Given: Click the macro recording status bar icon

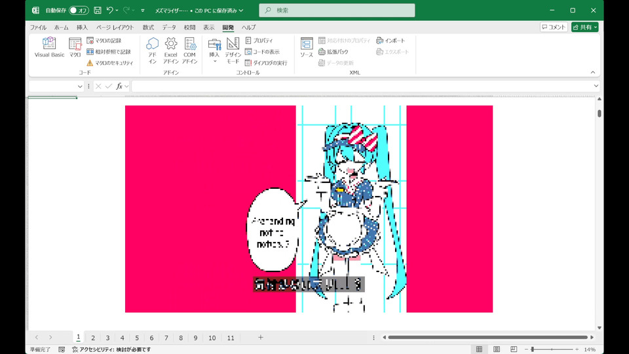Looking at the screenshot, I should [x=62, y=349].
